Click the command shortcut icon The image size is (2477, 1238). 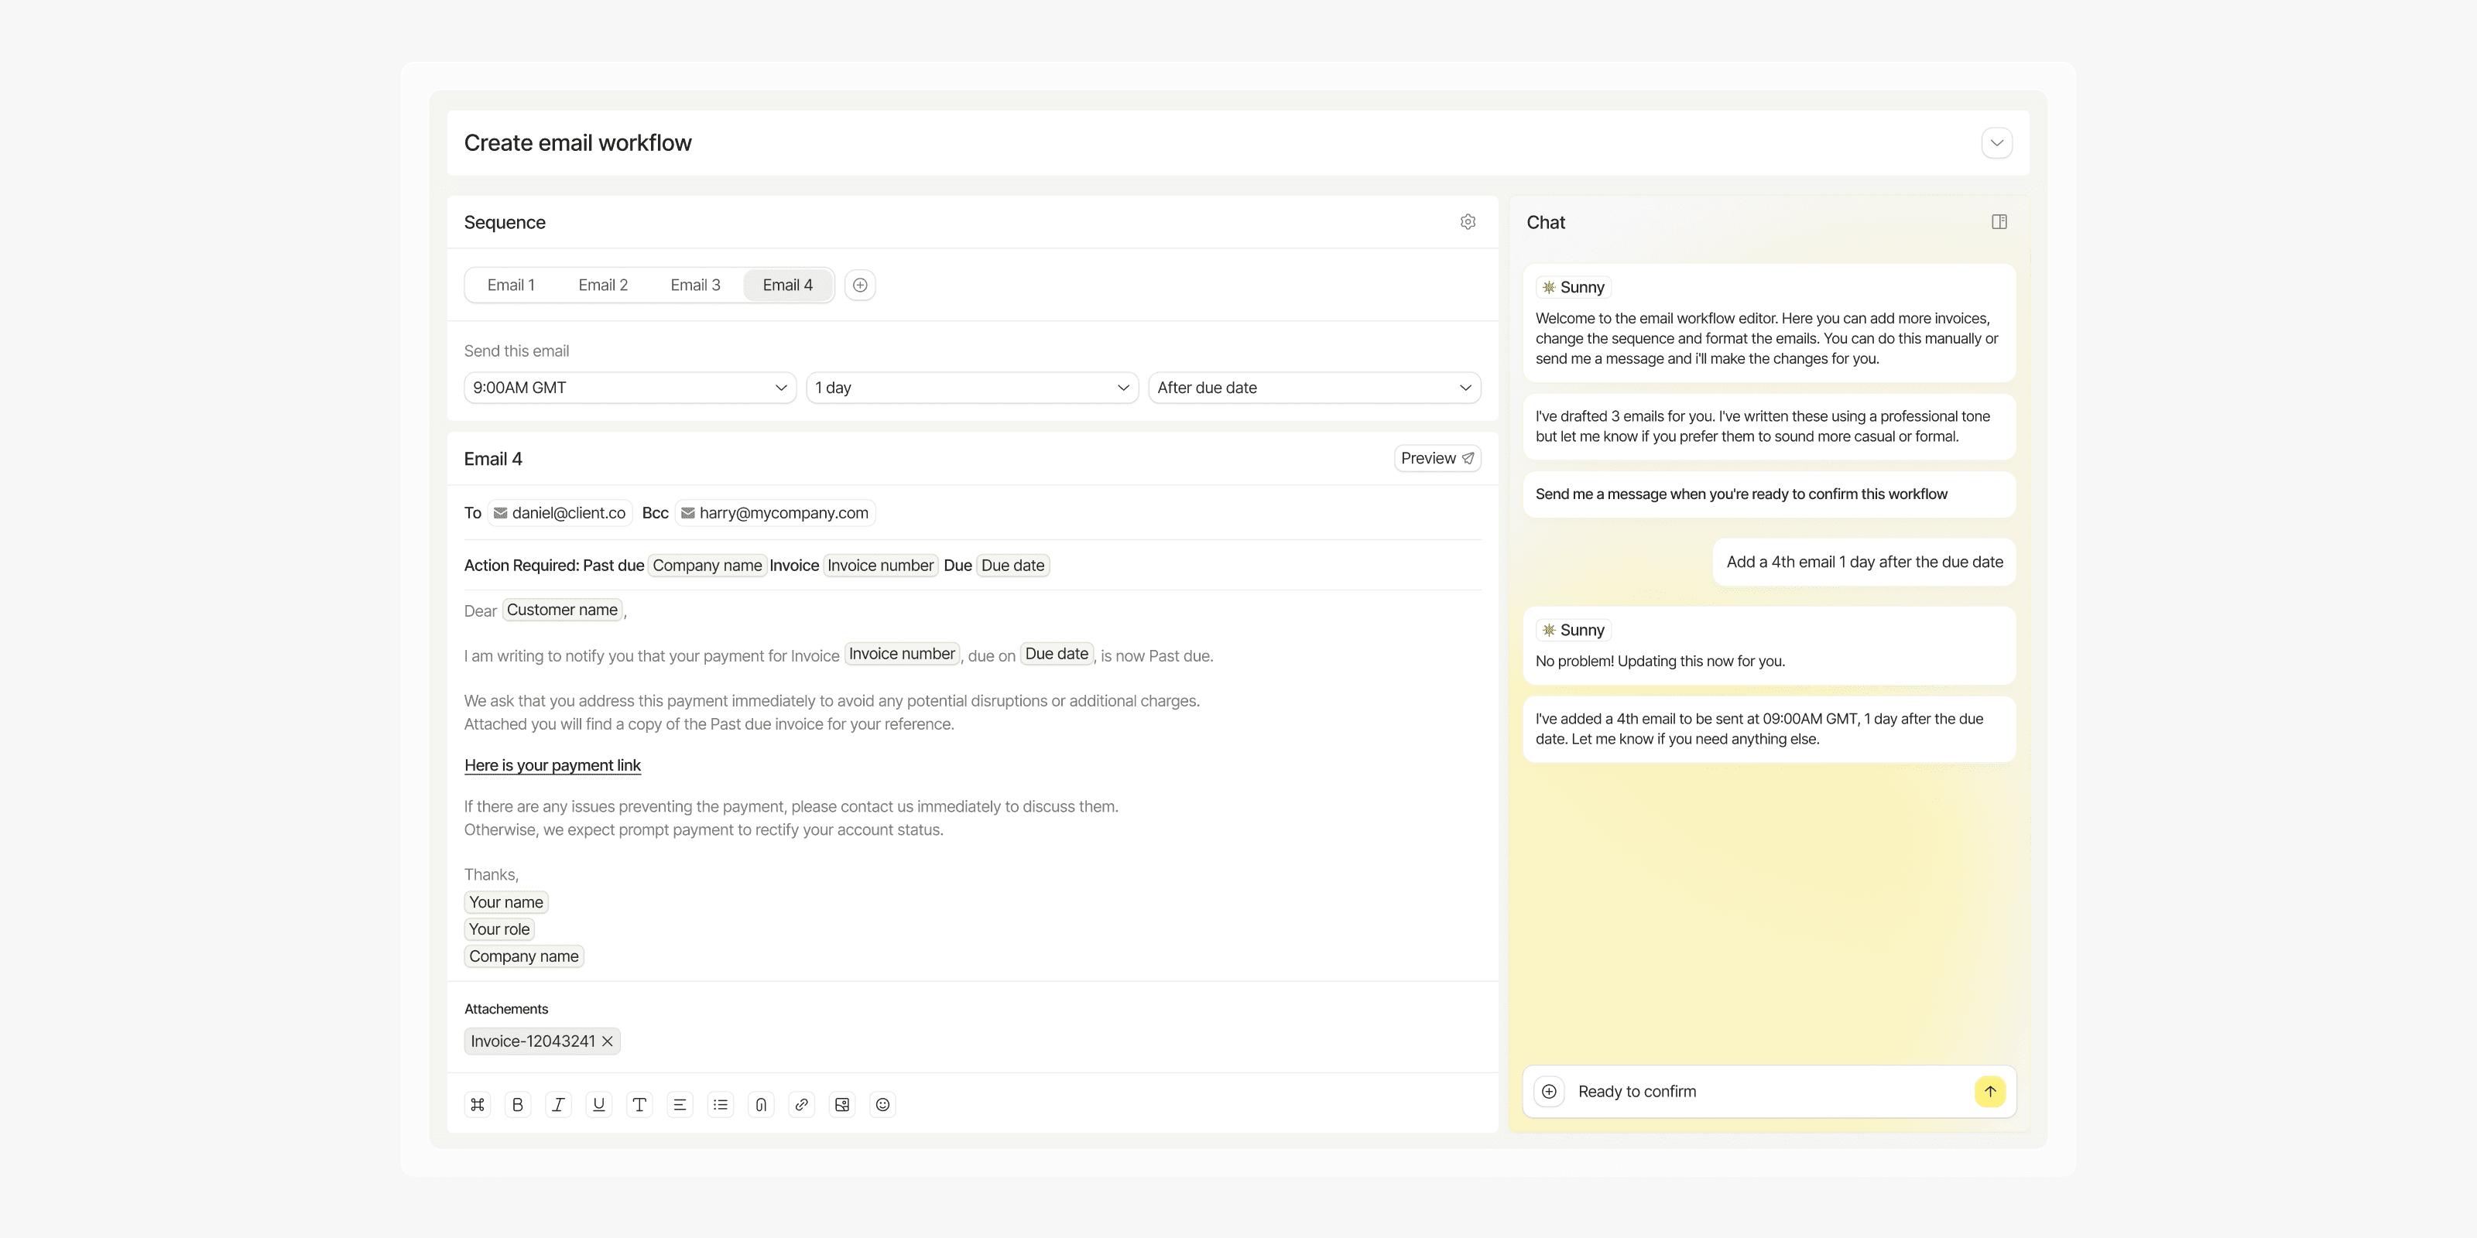[477, 1104]
